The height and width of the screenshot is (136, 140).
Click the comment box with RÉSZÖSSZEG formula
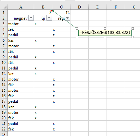click(105, 33)
